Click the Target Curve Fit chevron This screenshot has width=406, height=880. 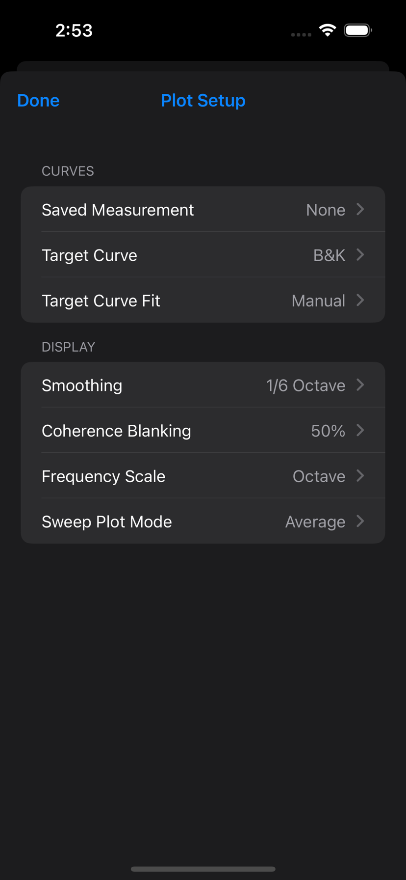tap(360, 300)
